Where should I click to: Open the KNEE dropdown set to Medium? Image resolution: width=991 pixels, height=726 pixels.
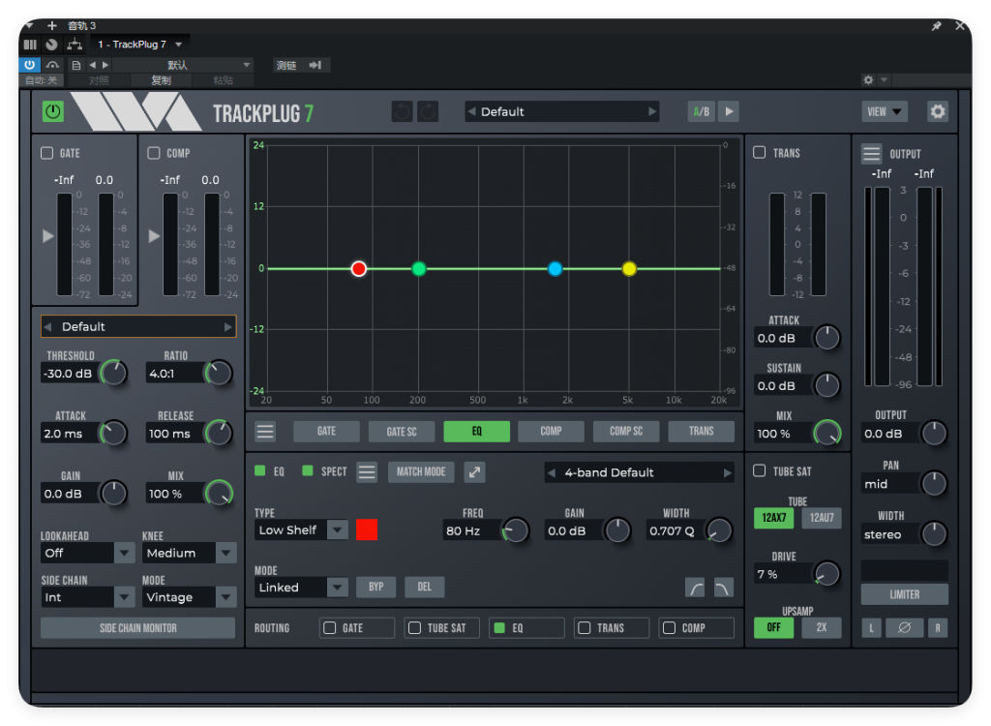190,553
